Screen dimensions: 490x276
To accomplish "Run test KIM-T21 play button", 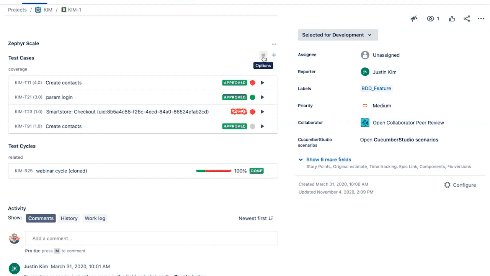I will tap(262, 97).
